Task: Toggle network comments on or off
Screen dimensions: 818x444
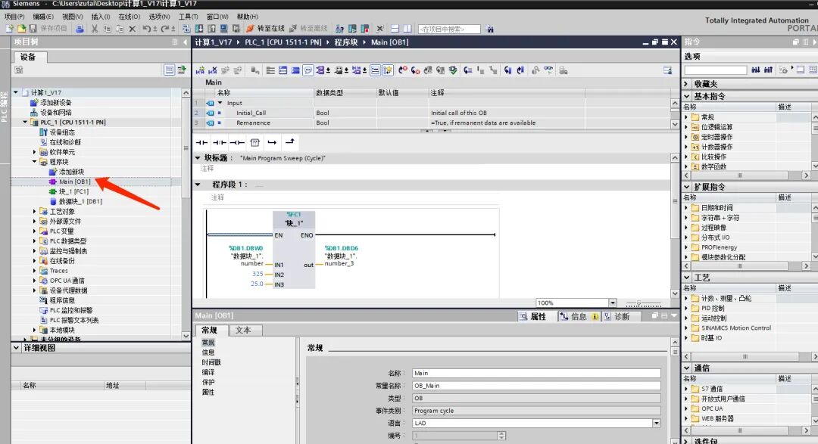Action: [376, 70]
